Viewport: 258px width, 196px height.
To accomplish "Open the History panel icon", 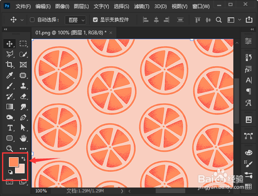I will click(x=248, y=57).
